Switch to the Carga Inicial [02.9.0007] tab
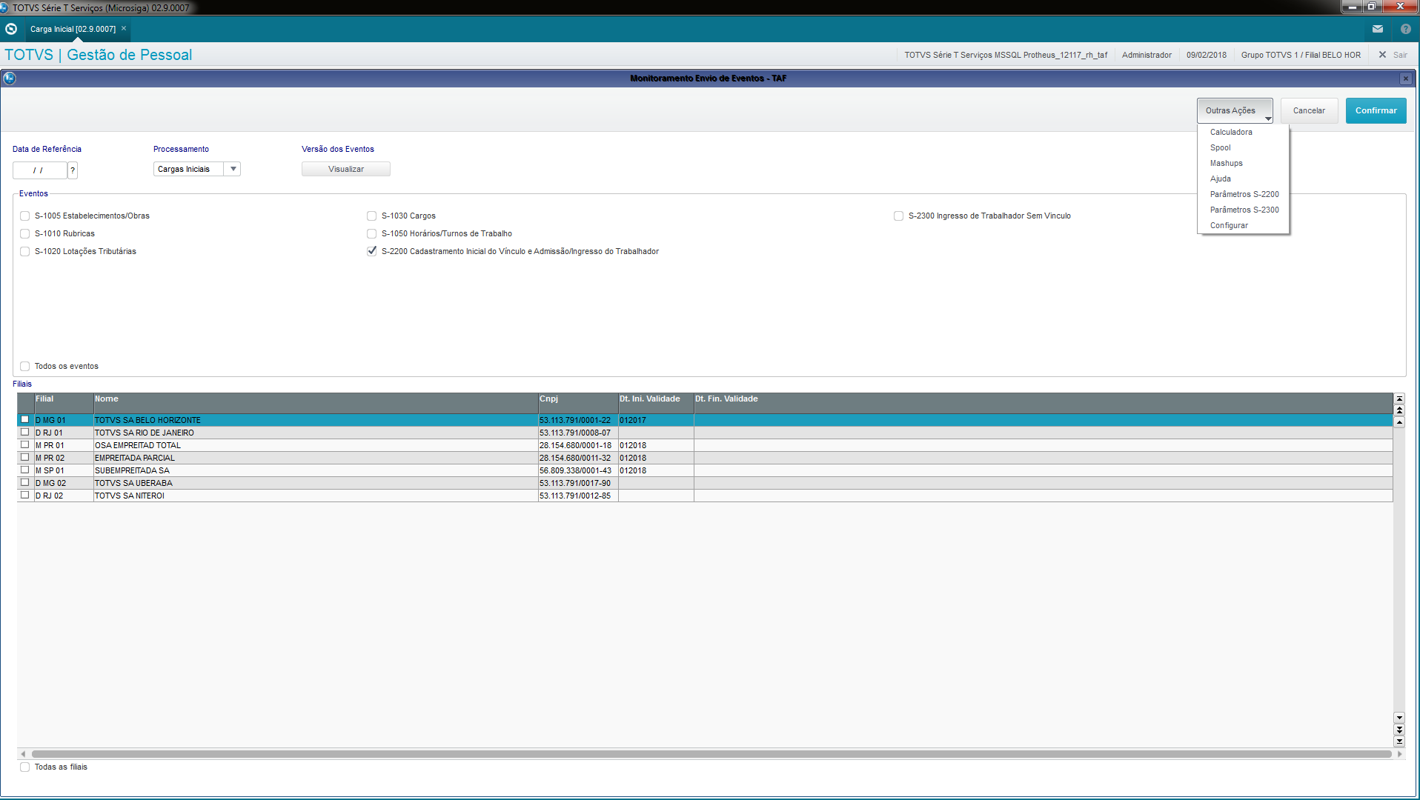The image size is (1420, 800). click(73, 29)
